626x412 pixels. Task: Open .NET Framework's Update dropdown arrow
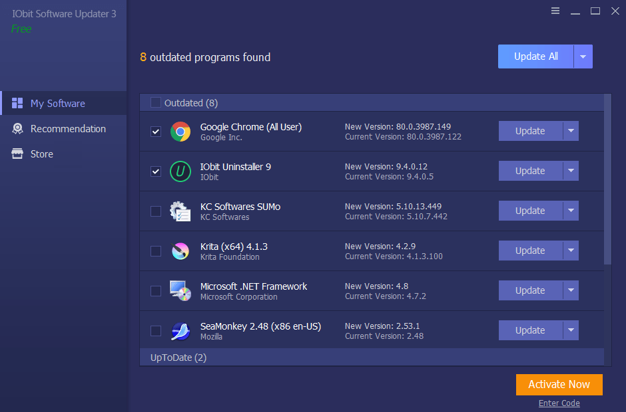tap(571, 290)
